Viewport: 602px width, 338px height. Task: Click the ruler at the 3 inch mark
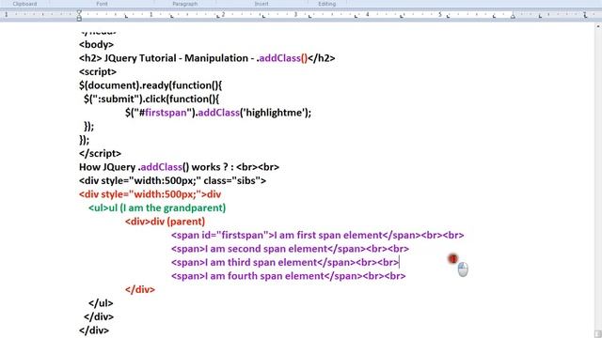coord(295,15)
